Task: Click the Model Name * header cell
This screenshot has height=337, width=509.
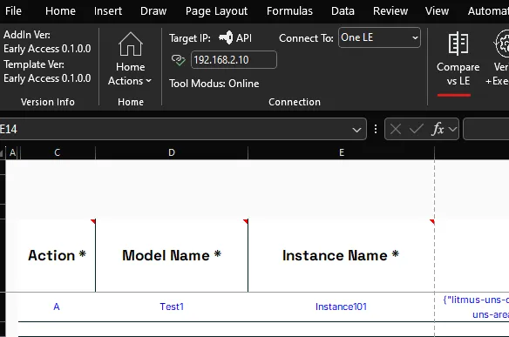Action: 172,256
